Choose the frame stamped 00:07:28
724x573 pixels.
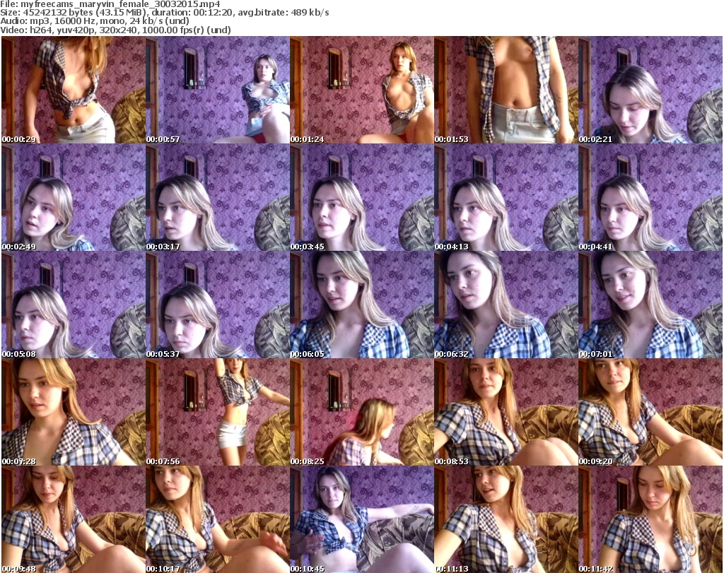click(74, 412)
